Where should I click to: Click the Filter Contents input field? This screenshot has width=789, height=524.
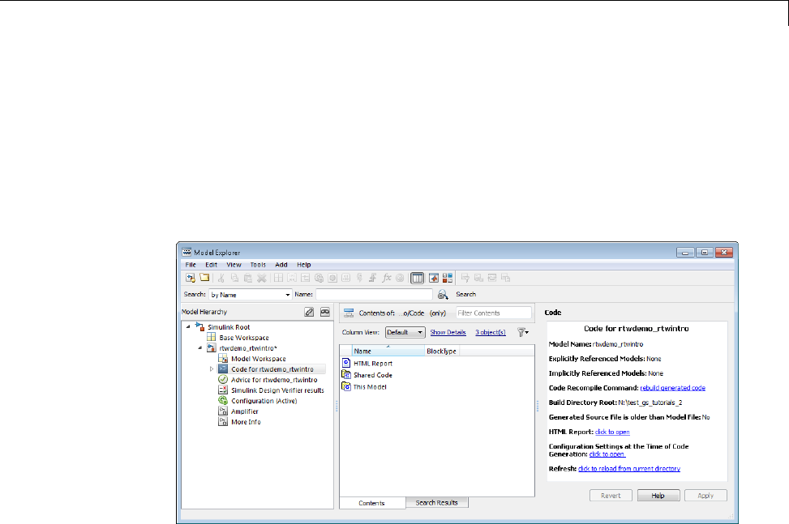click(494, 313)
